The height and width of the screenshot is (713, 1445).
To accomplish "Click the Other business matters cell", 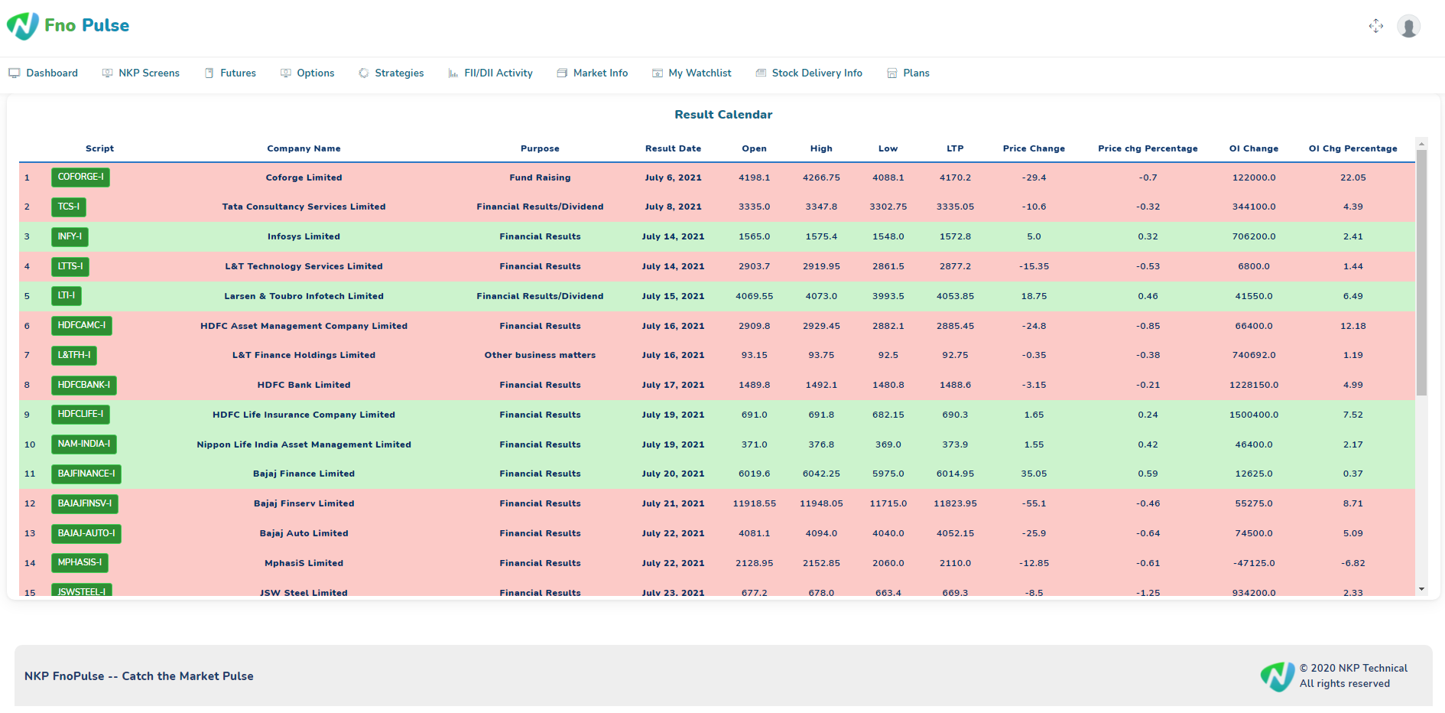I will [540, 356].
